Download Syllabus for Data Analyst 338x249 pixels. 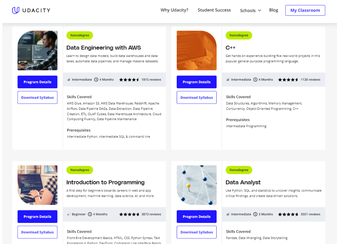coord(196,232)
